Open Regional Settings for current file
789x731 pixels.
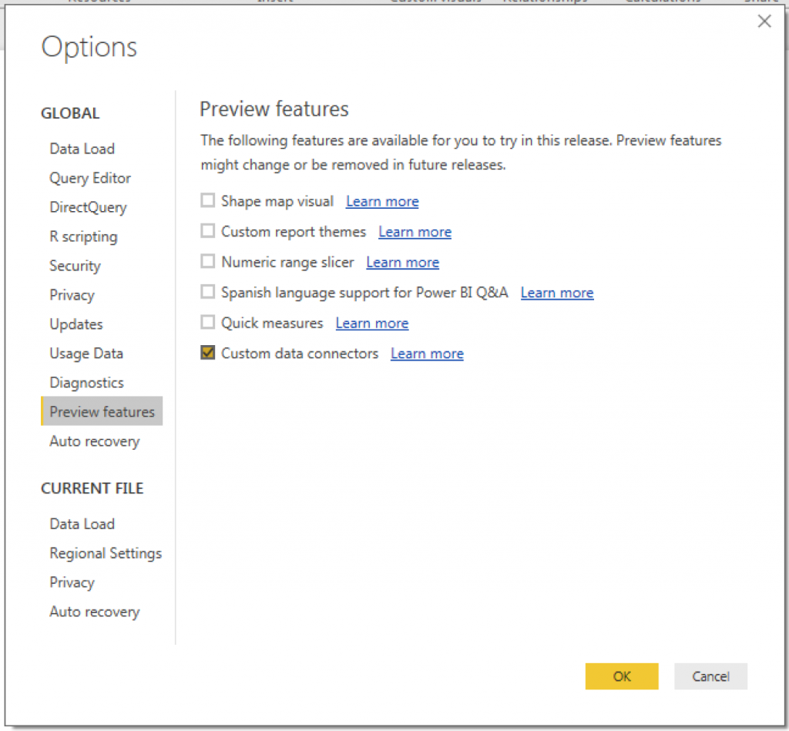(x=106, y=553)
